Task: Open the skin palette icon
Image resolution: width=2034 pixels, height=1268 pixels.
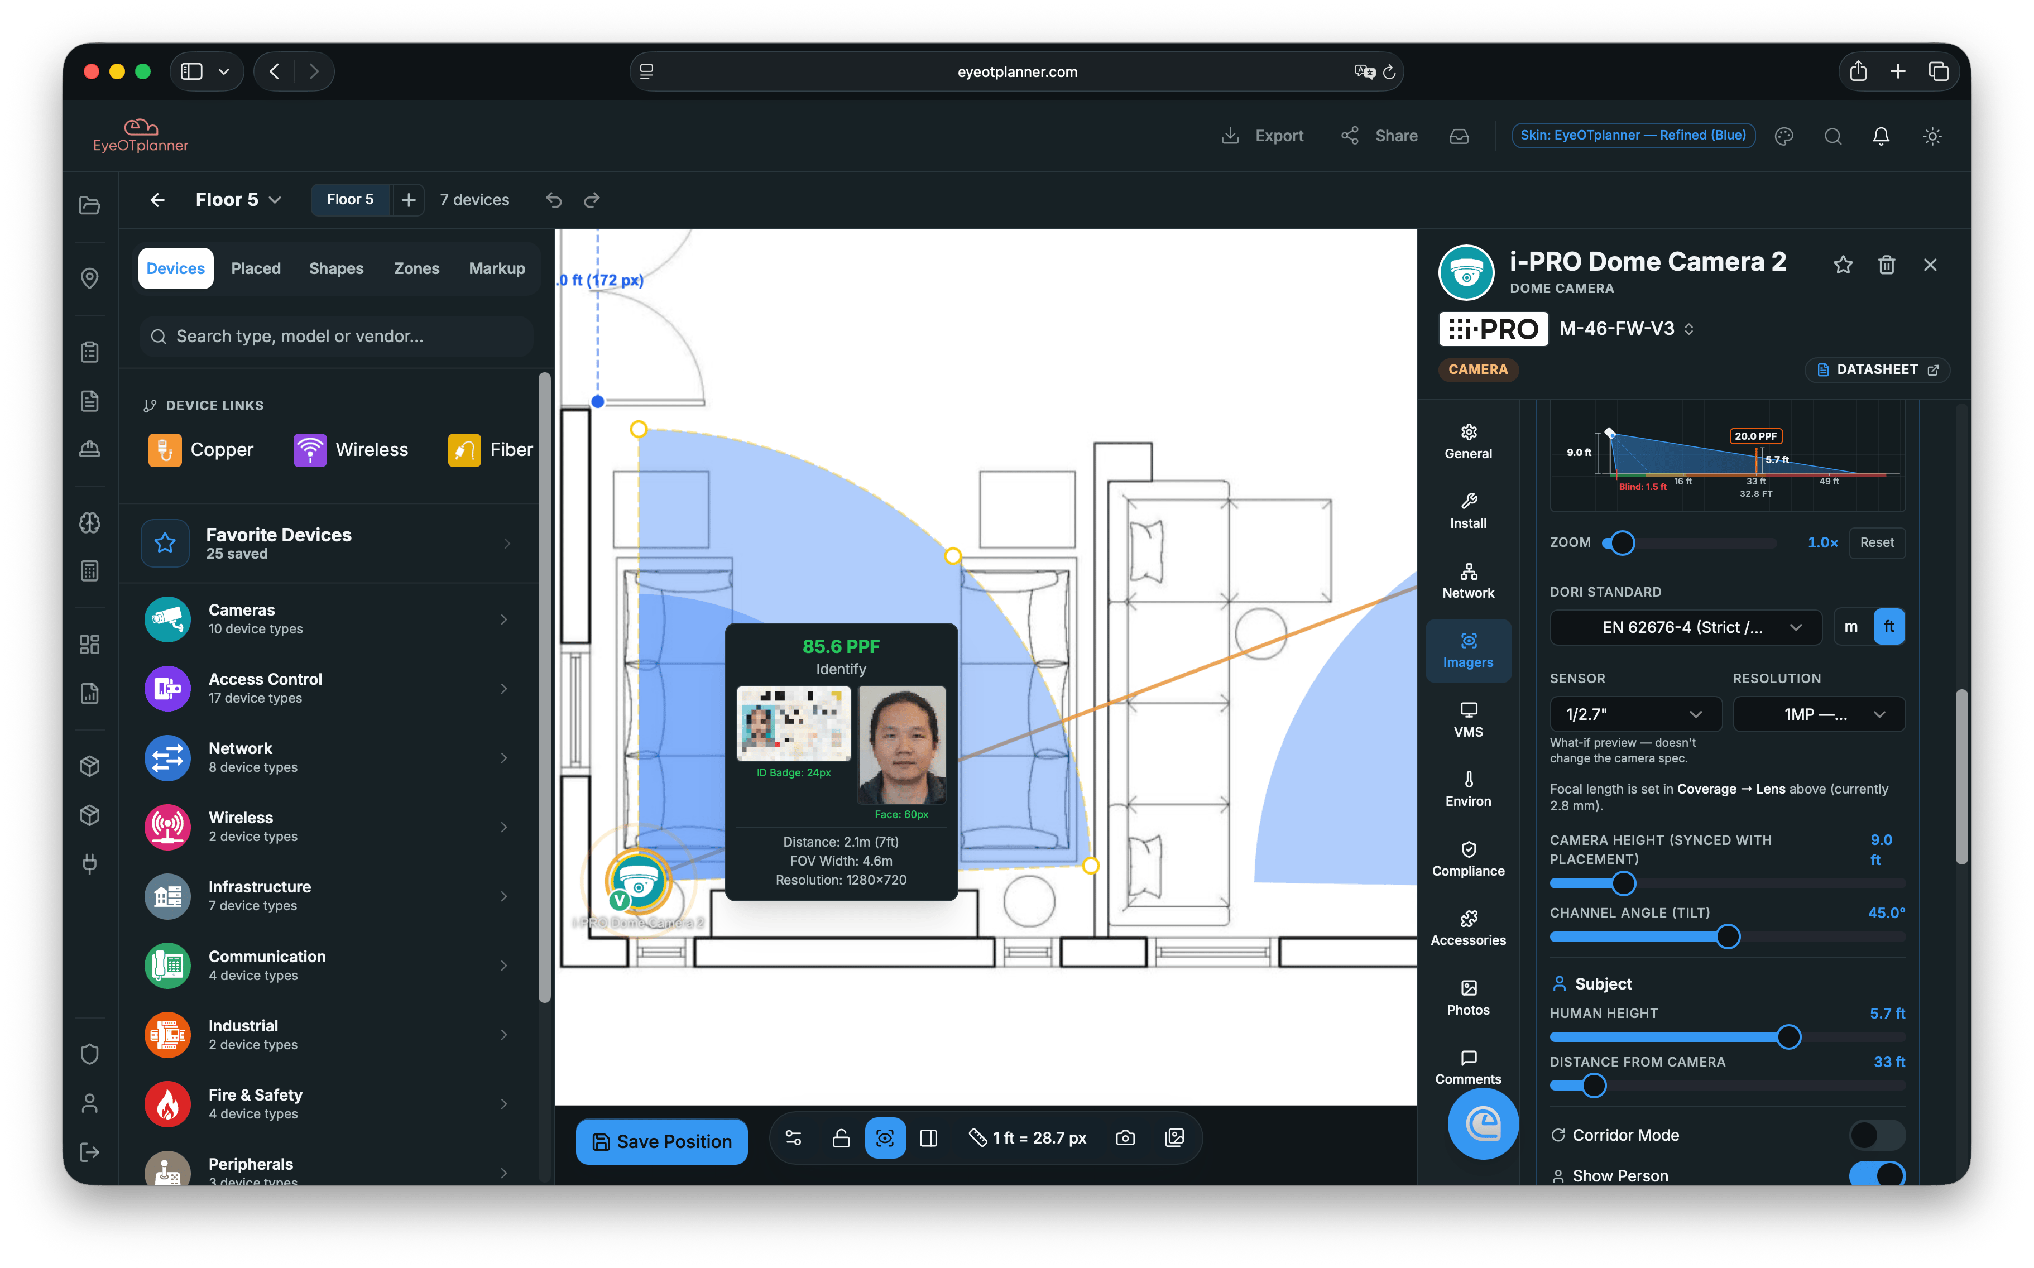Action: (1784, 136)
